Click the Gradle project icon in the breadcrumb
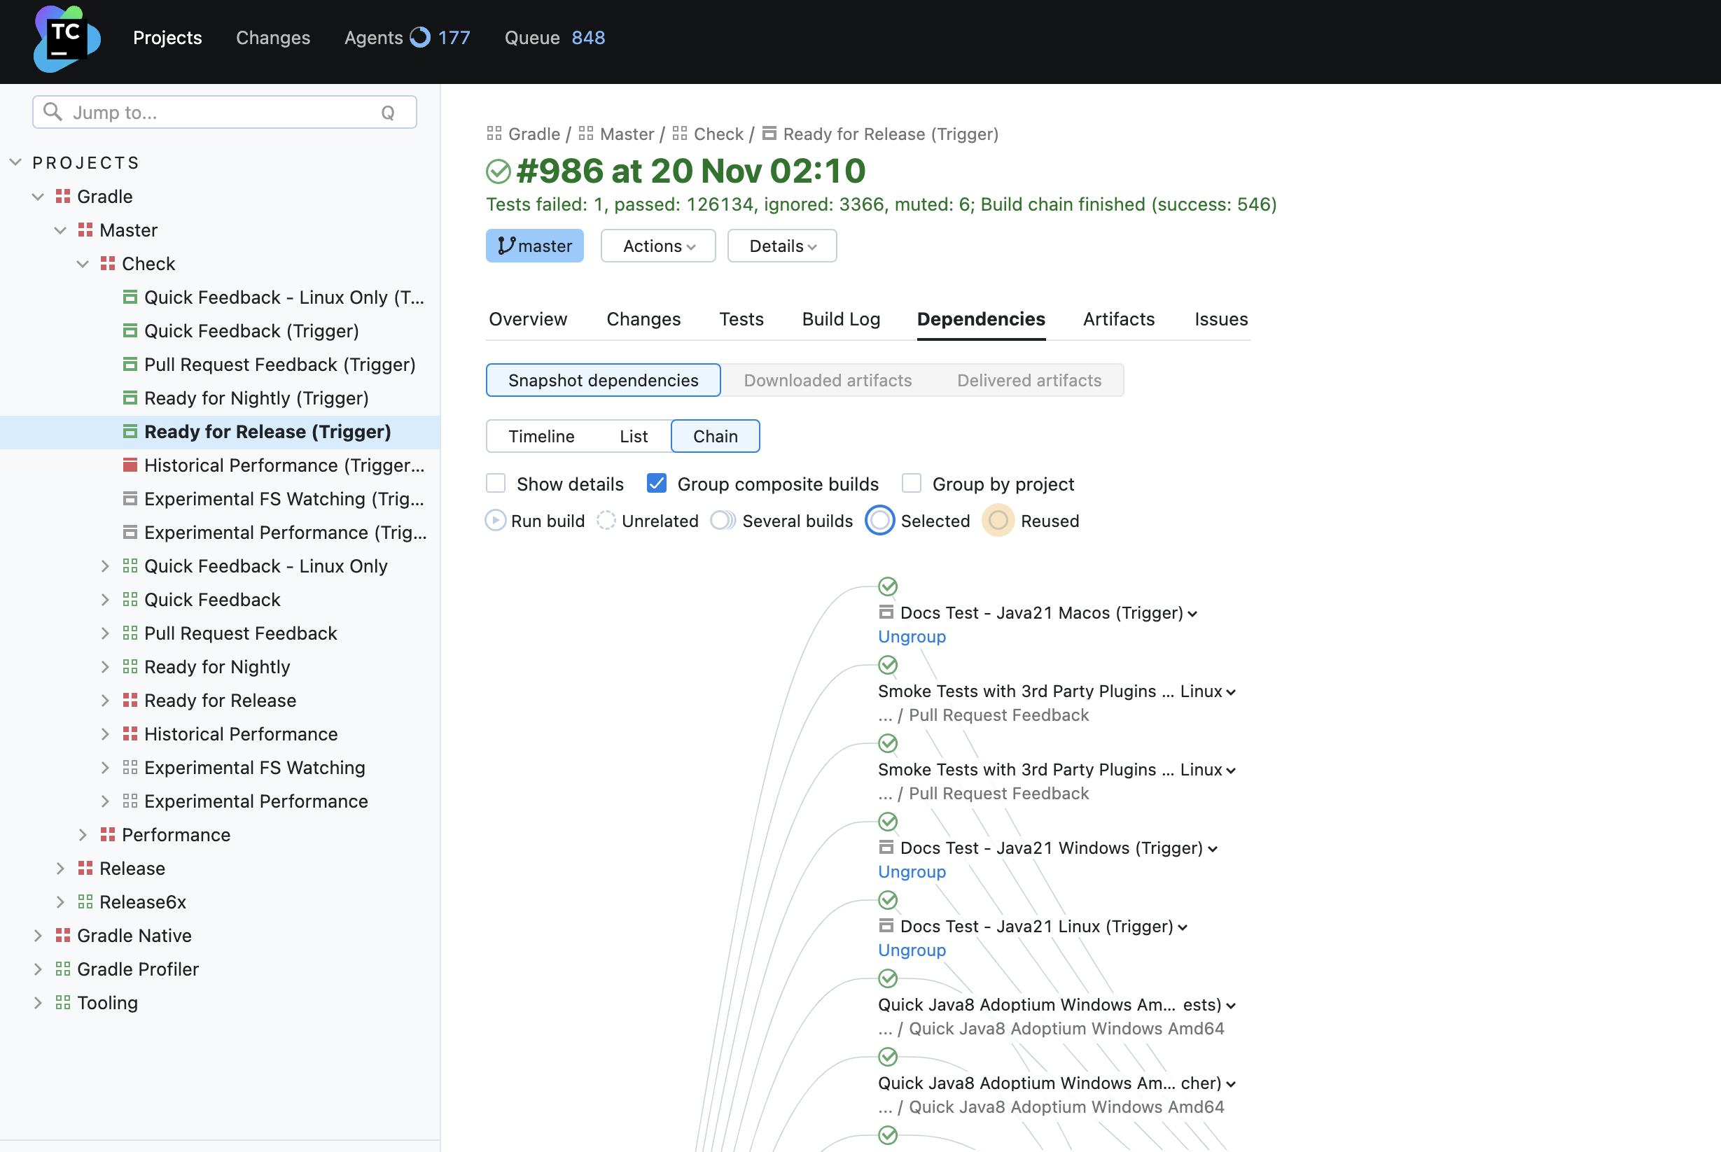This screenshot has width=1721, height=1152. 494,133
